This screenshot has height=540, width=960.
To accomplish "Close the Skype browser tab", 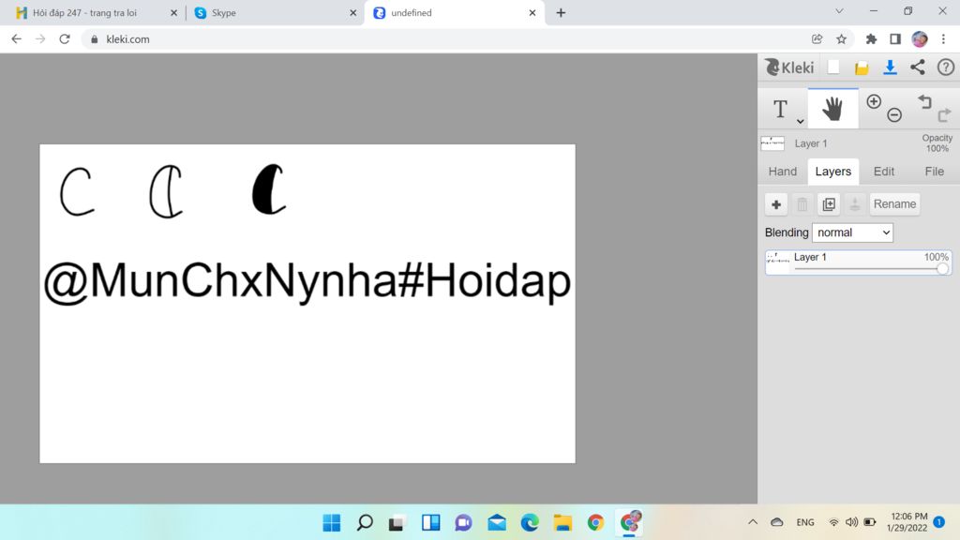I will [352, 12].
